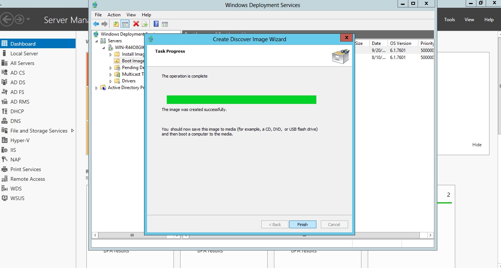Open Server Manager navigation history dropdown
The image size is (501, 268).
click(x=29, y=19)
